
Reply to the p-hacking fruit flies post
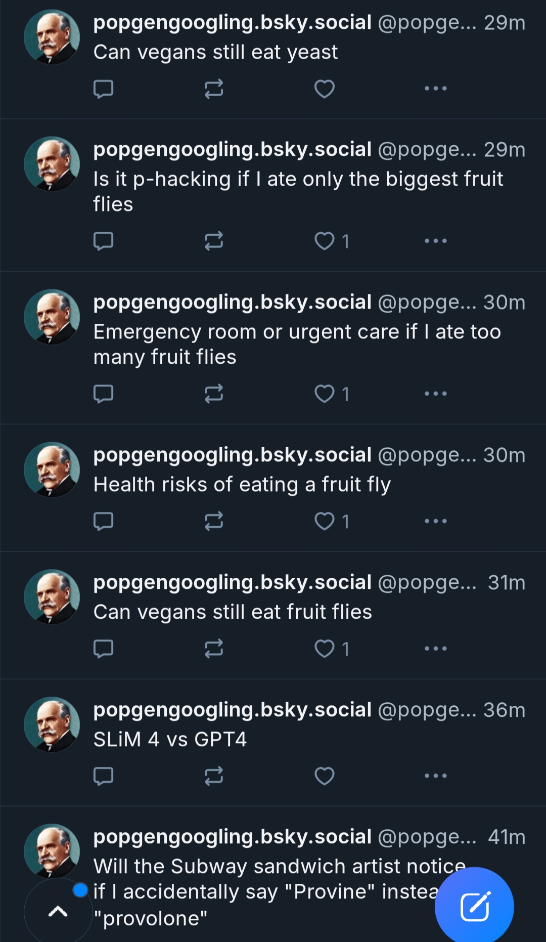tap(103, 241)
